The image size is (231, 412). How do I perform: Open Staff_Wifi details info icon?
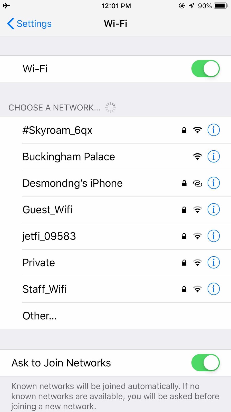pos(213,289)
